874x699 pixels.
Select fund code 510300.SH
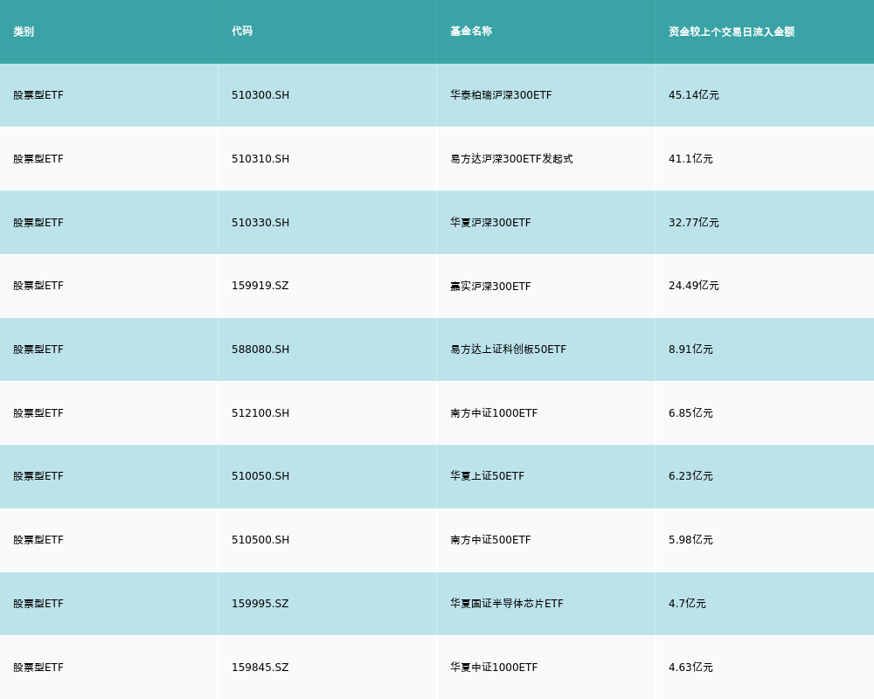pyautogui.click(x=260, y=95)
